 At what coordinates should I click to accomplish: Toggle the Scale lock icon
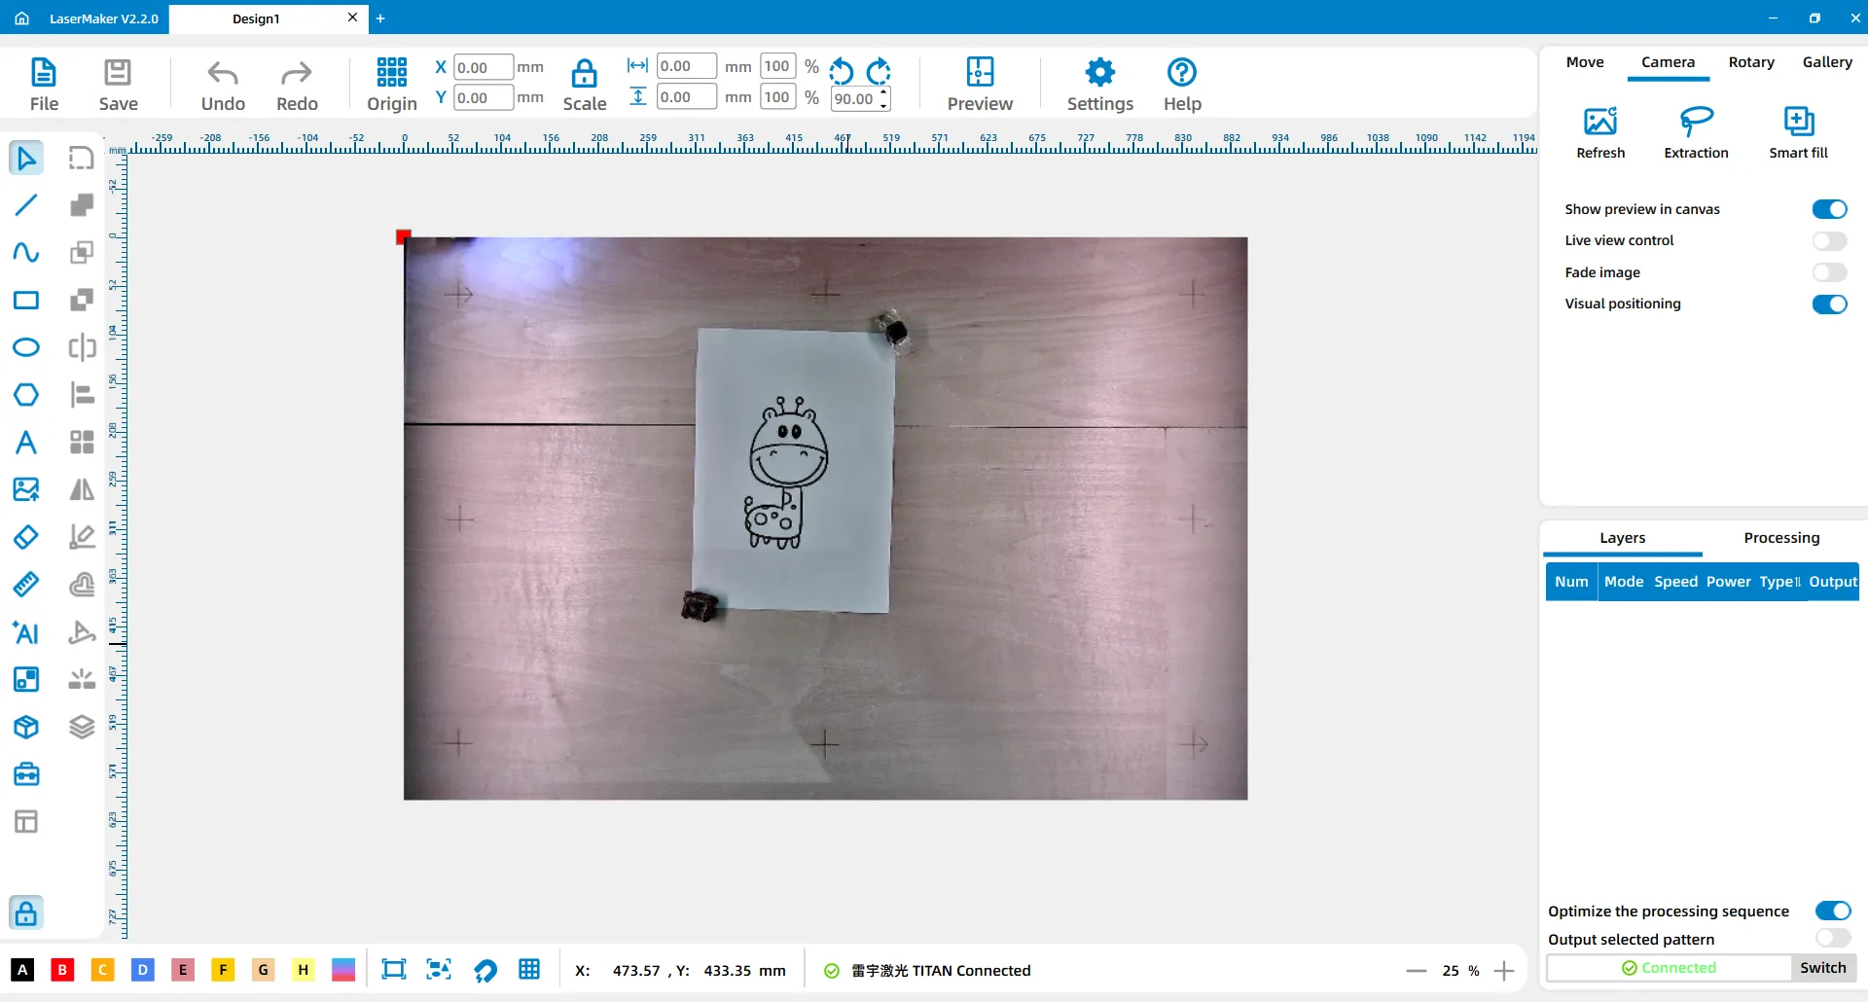click(x=584, y=73)
